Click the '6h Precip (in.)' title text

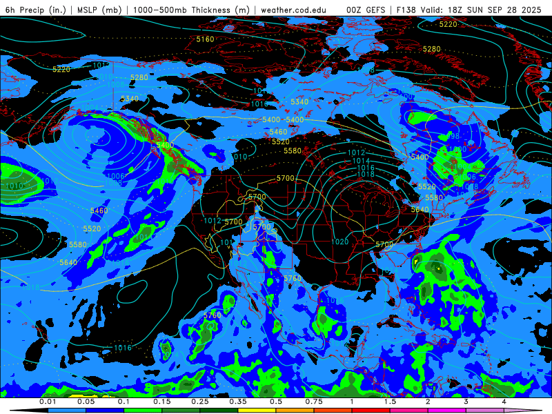tap(36, 10)
